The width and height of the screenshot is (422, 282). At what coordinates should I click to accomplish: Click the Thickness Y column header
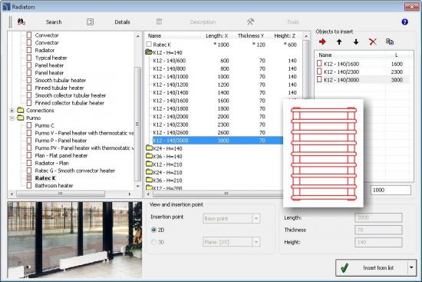coord(251,36)
